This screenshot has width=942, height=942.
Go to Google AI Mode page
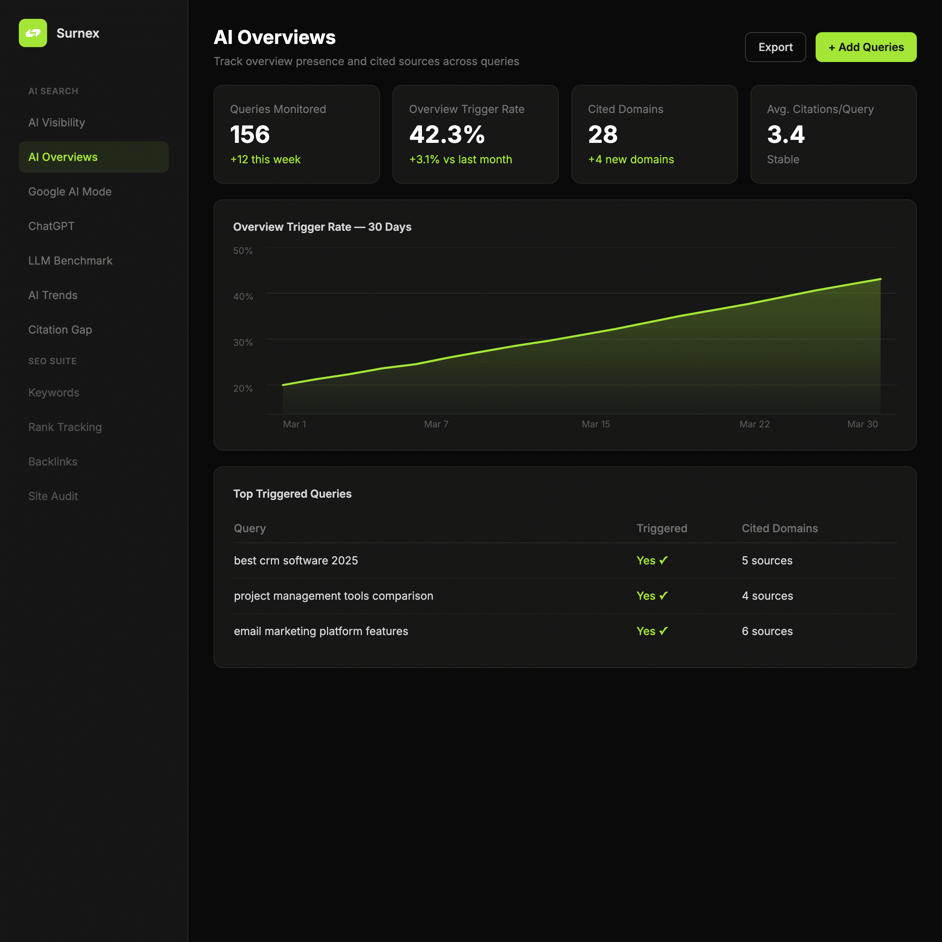coord(70,192)
